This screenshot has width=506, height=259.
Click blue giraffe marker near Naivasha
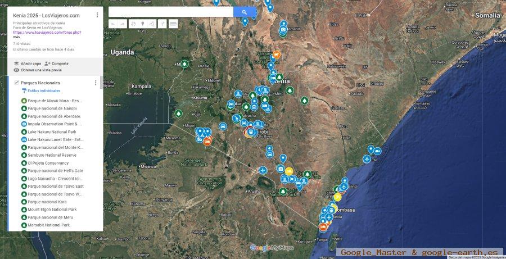[236, 119]
